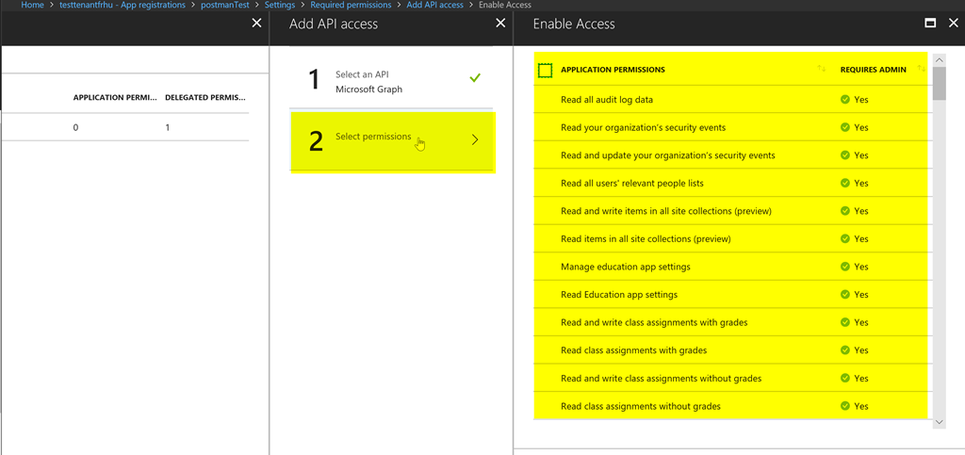Click sort arrows beside Requires Admin header
The height and width of the screenshot is (455, 965).
click(x=922, y=69)
